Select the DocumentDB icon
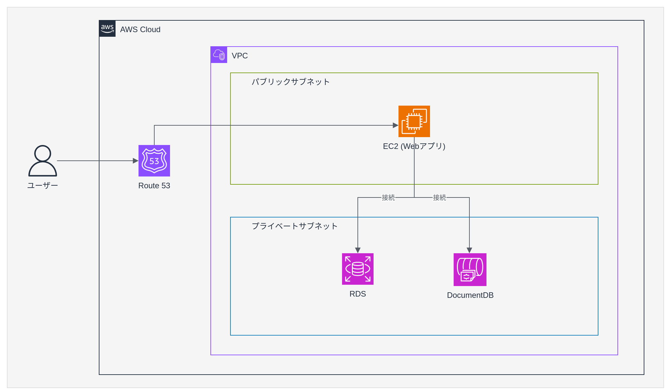 tap(470, 270)
